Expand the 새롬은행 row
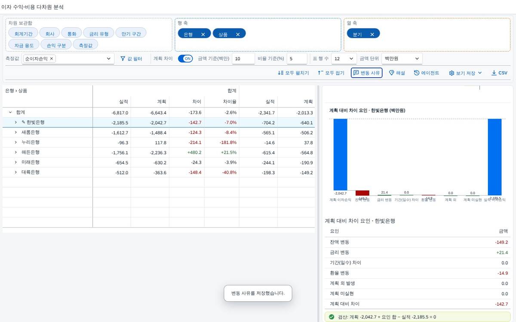The height and width of the screenshot is (322, 516). (x=15, y=132)
